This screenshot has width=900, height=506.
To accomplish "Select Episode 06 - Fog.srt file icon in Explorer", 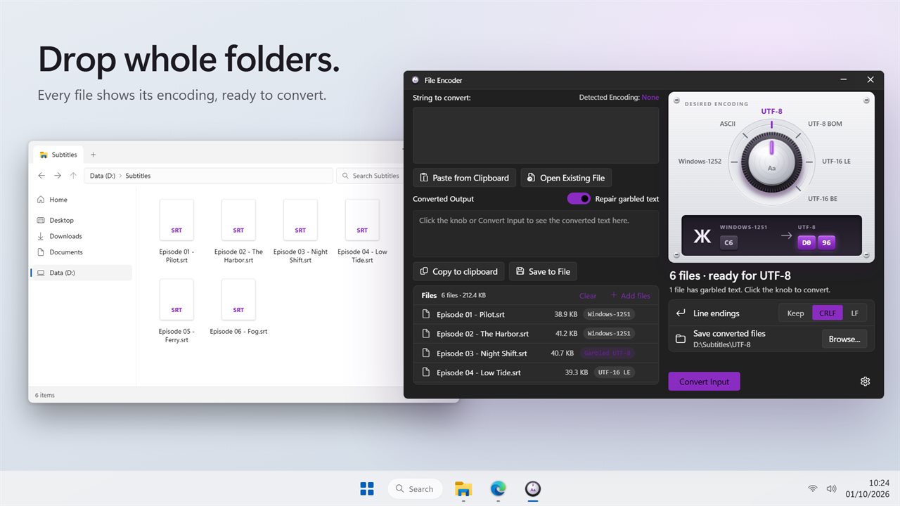I will (x=238, y=299).
